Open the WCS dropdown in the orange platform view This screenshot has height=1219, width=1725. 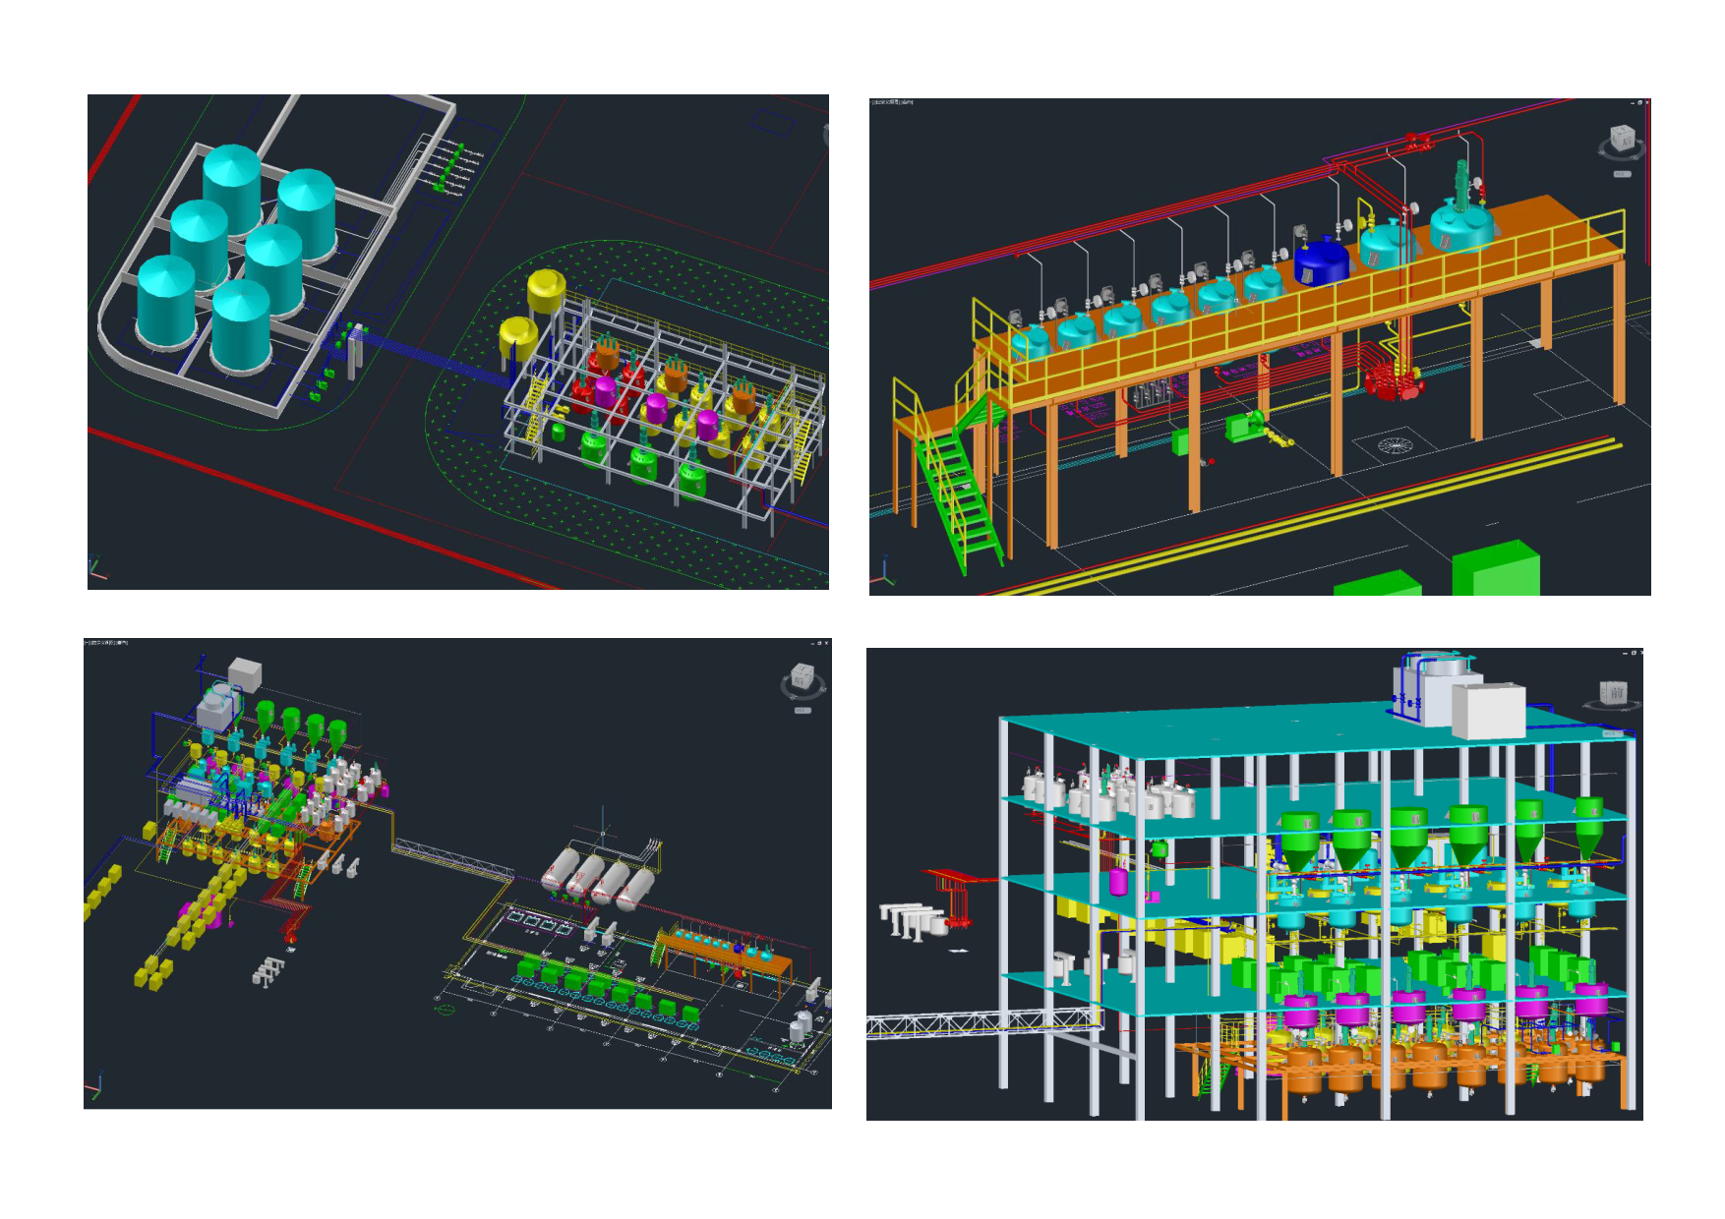[1623, 174]
